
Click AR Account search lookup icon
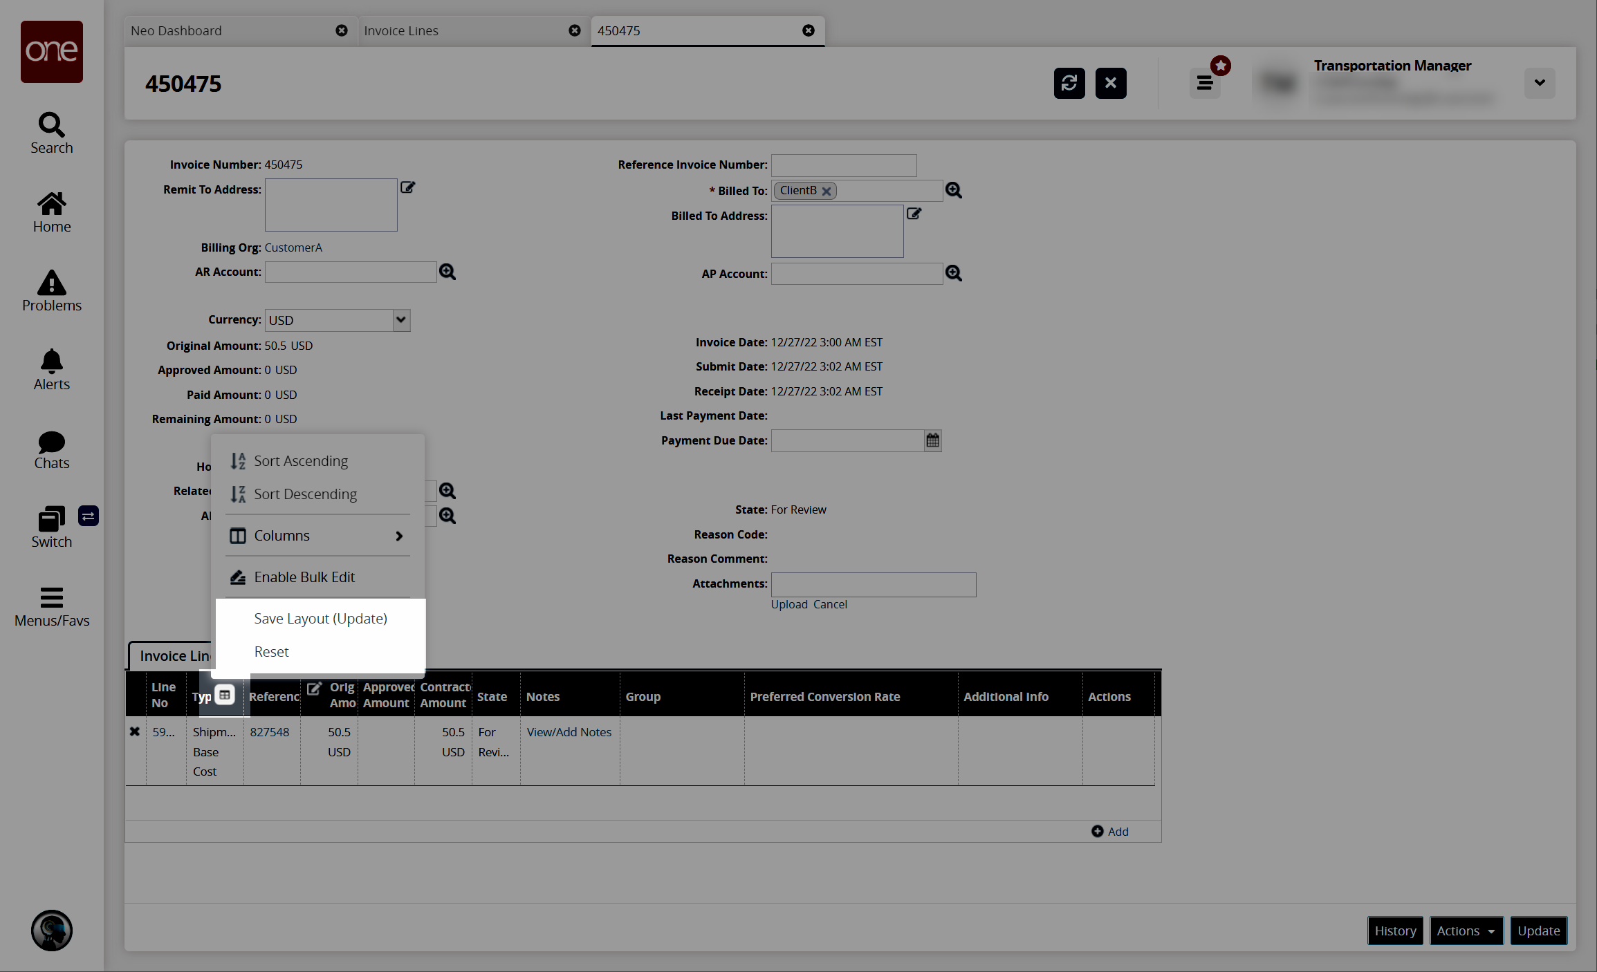(x=447, y=272)
